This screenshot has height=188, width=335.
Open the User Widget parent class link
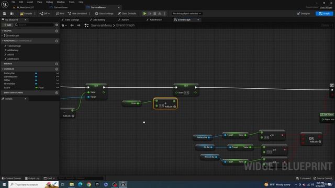326,7
